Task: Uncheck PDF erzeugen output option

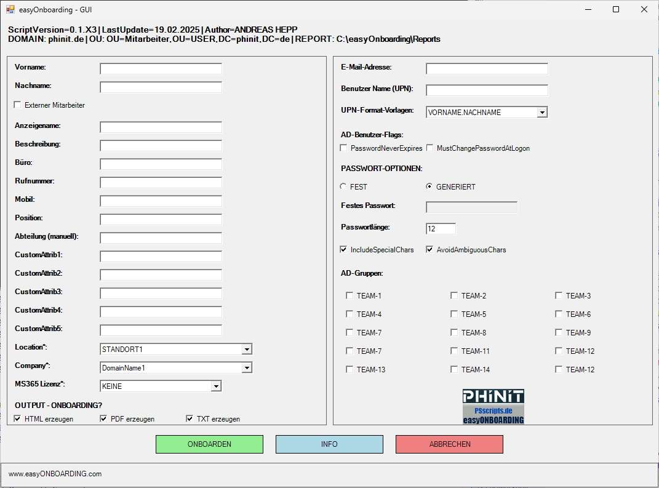Action: [104, 418]
